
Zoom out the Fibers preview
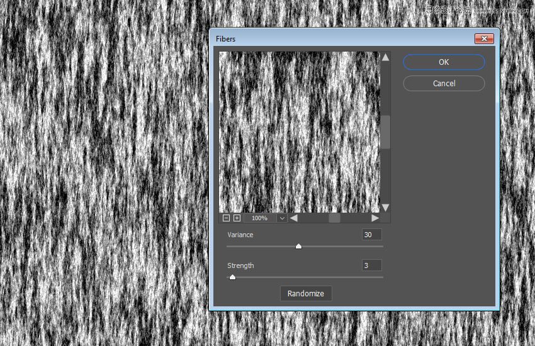click(x=226, y=218)
